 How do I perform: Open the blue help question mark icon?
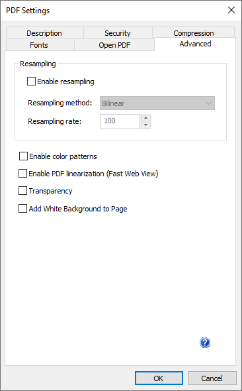(x=205, y=343)
